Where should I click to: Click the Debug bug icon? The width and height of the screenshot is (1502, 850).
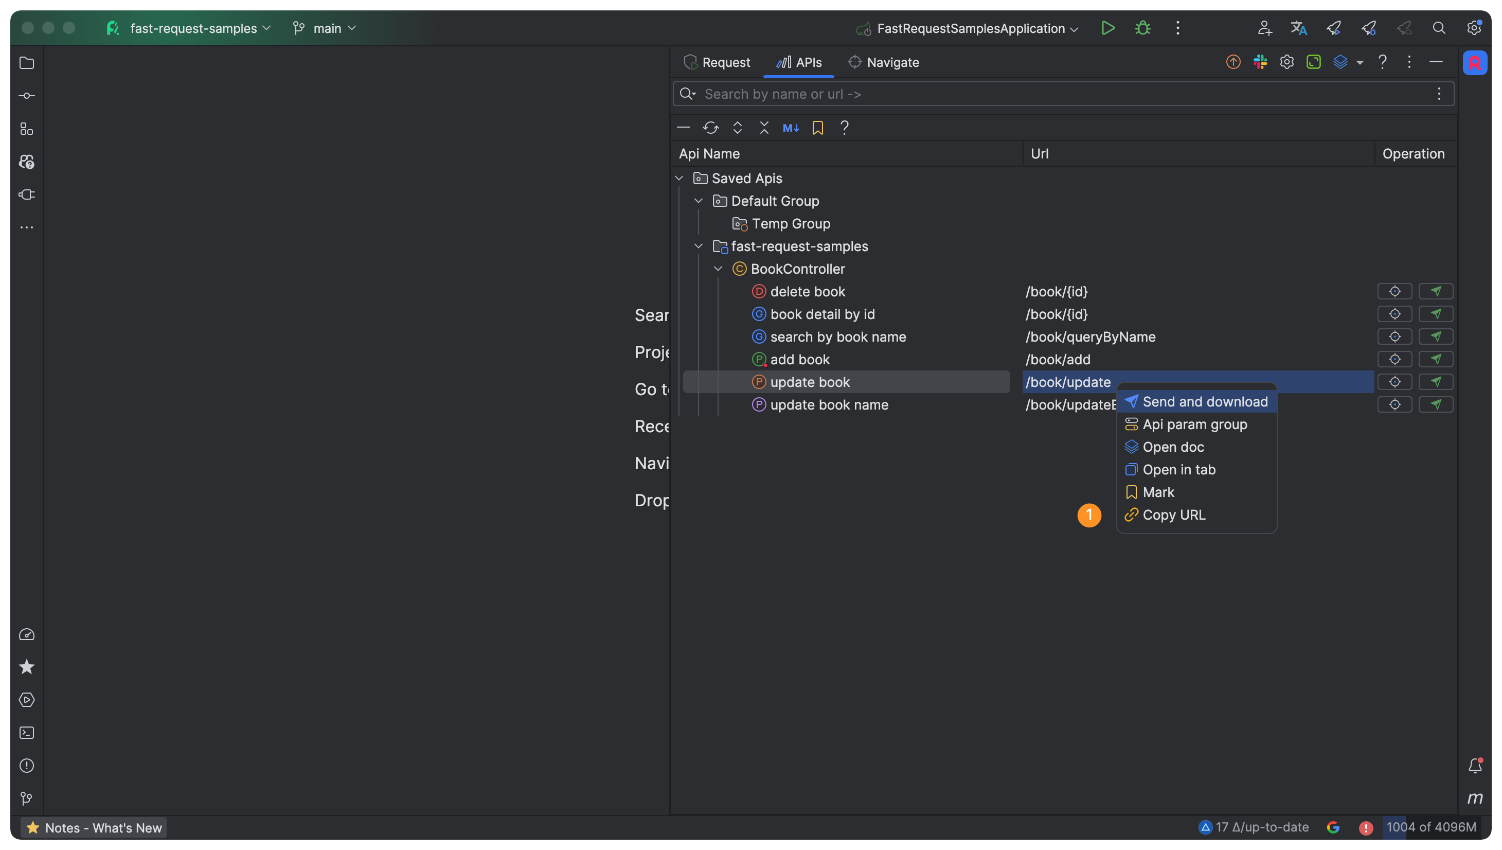pos(1142,28)
